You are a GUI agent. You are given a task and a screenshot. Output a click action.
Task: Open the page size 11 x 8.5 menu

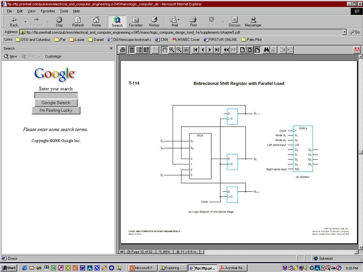187,252
